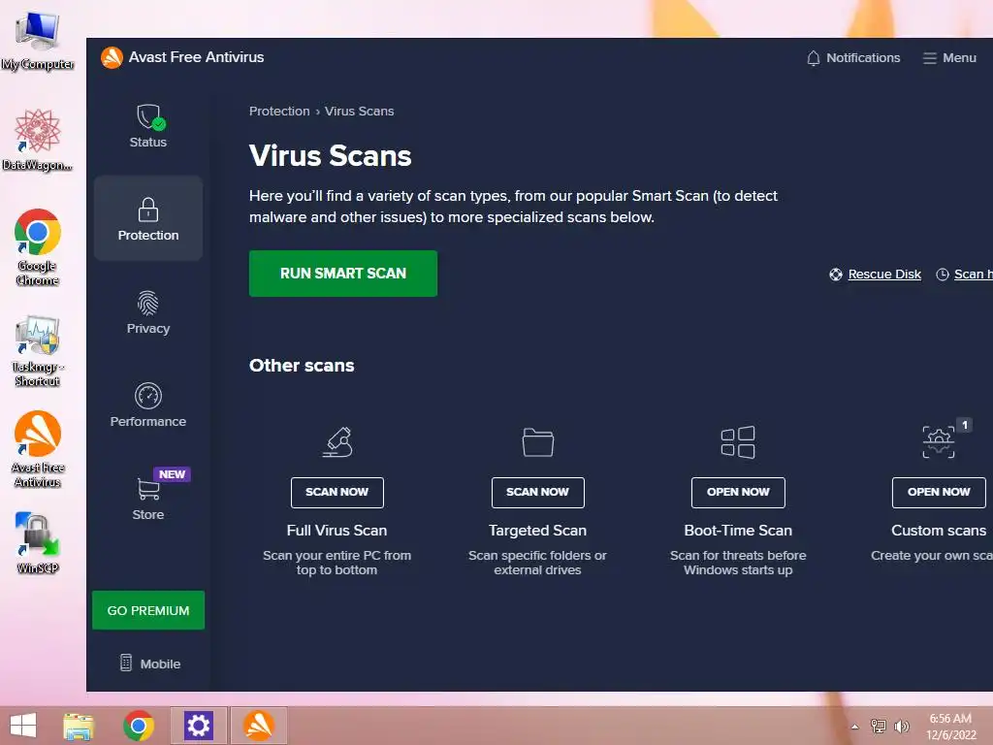Click SCAN NOW for Targeted Scan
Screen dimensions: 993x745
tap(537, 492)
